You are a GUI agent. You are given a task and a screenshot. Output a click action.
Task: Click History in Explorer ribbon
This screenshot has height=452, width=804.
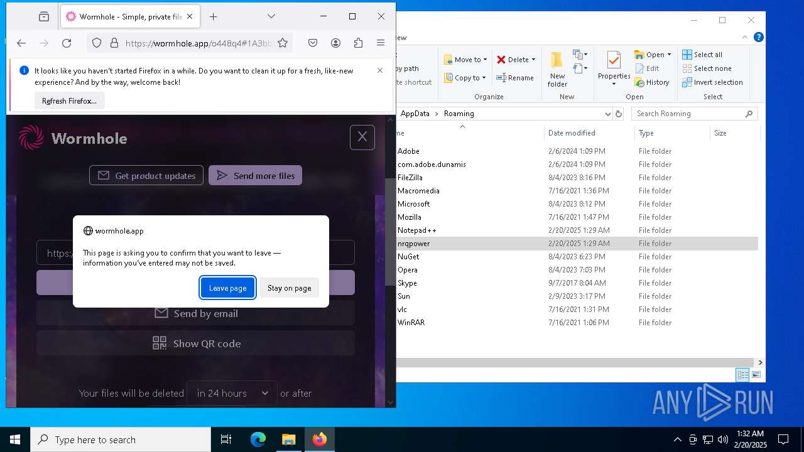pyautogui.click(x=652, y=82)
